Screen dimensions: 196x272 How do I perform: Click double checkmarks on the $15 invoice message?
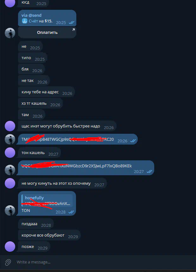coord(72,22)
